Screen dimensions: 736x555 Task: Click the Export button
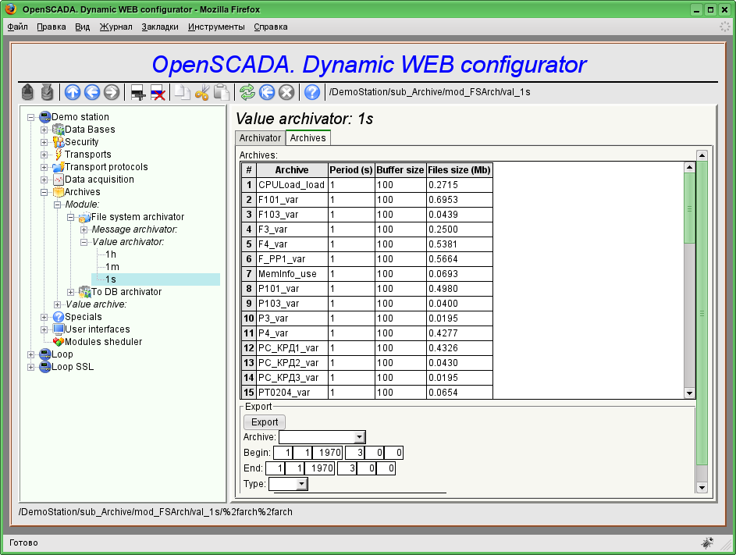265,422
